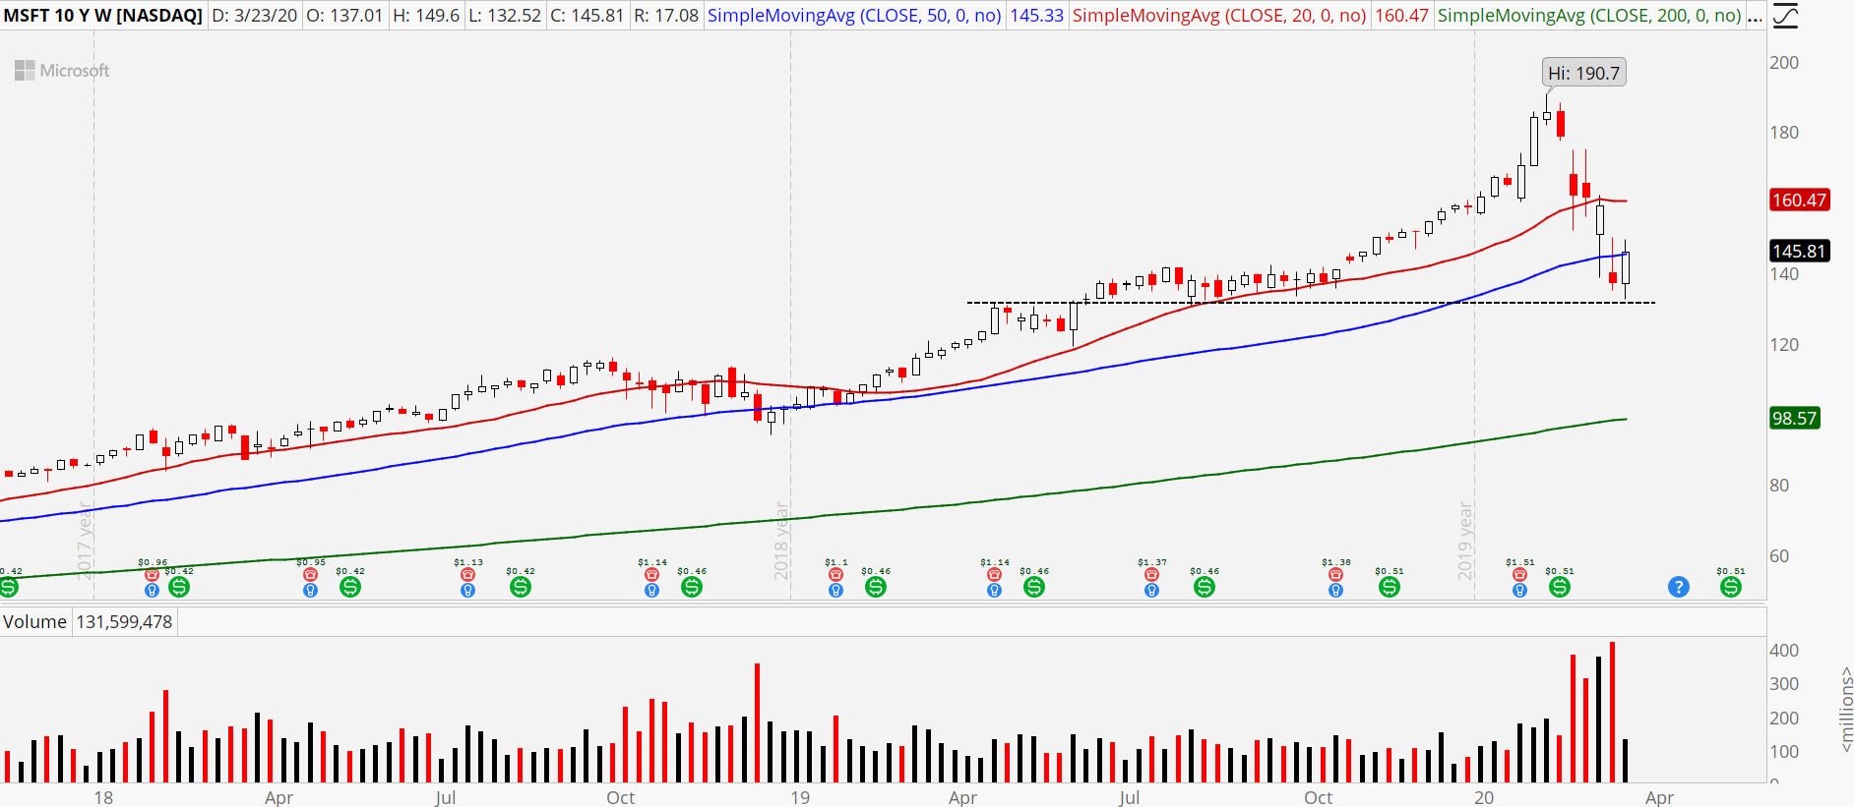
Task: Click the 160.47 SMA value in the header
Action: click(1402, 16)
